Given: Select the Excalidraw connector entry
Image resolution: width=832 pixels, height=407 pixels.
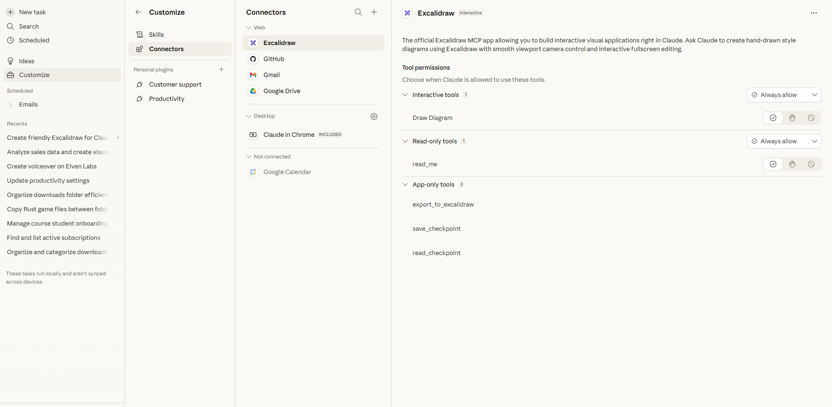Looking at the screenshot, I should (x=313, y=43).
